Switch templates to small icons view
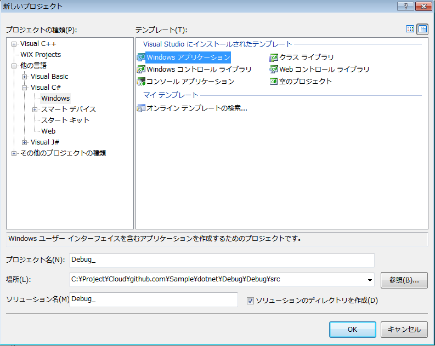The width and height of the screenshot is (435, 346). click(x=422, y=29)
